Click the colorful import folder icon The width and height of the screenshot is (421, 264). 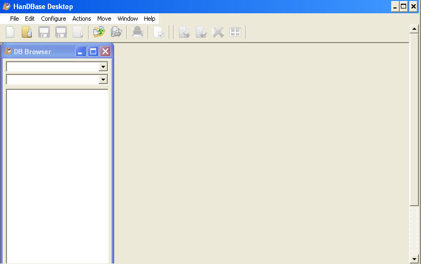click(x=99, y=32)
